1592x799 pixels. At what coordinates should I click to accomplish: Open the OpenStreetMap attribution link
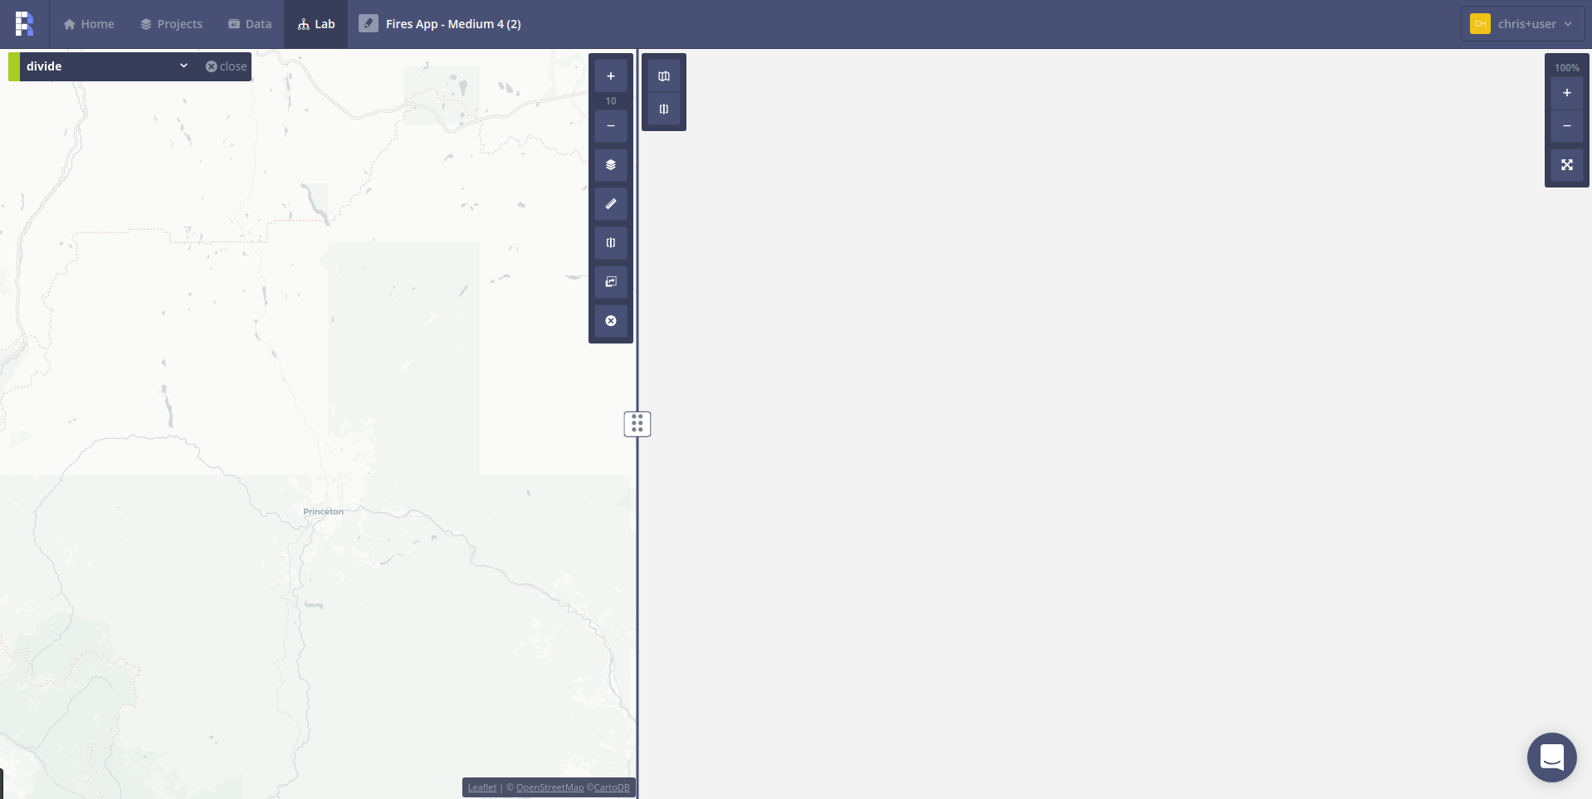[549, 787]
